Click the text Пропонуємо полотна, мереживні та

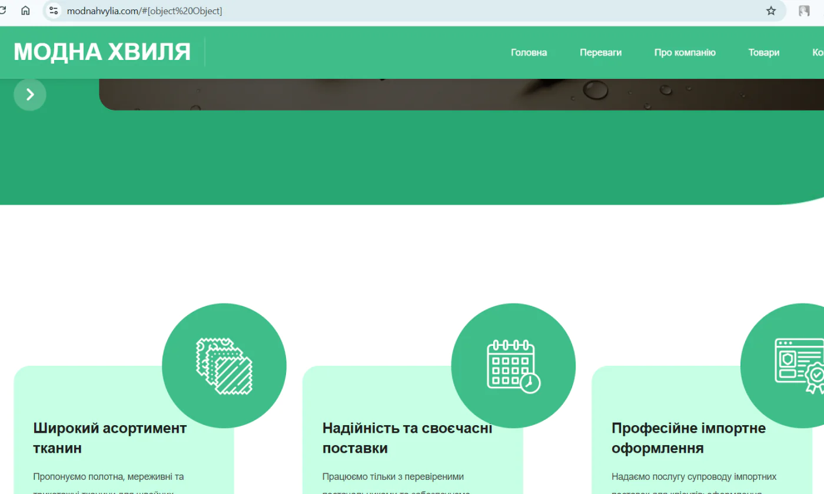(108, 476)
